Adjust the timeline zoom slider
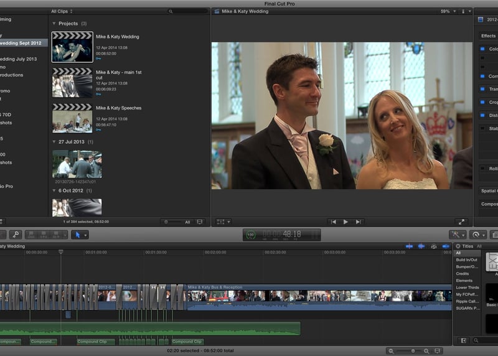498x356 pixels. [x=412, y=351]
